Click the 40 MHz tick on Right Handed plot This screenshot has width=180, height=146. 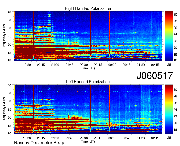click(9, 12)
